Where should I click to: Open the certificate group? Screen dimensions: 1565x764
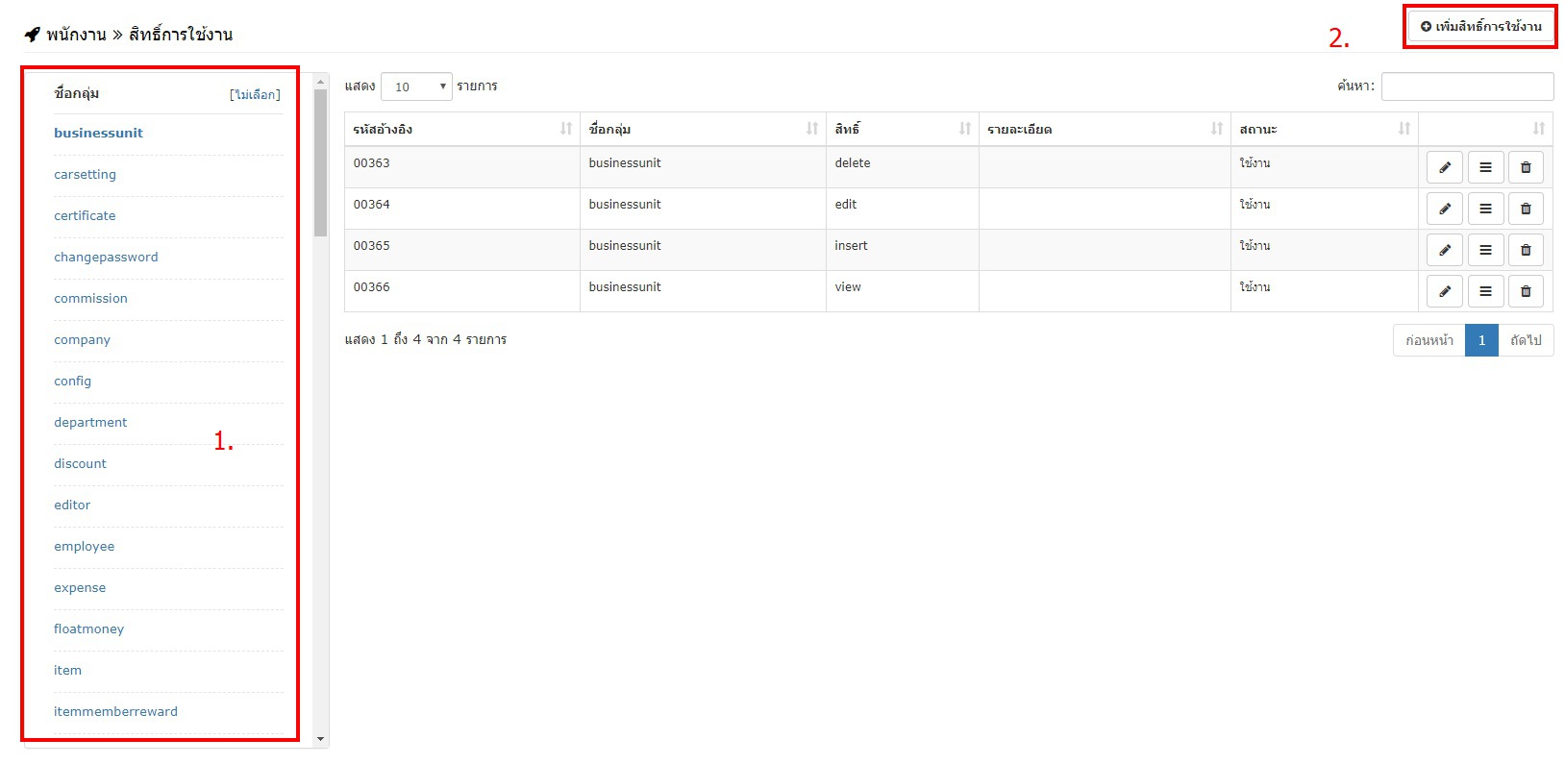pyautogui.click(x=85, y=216)
